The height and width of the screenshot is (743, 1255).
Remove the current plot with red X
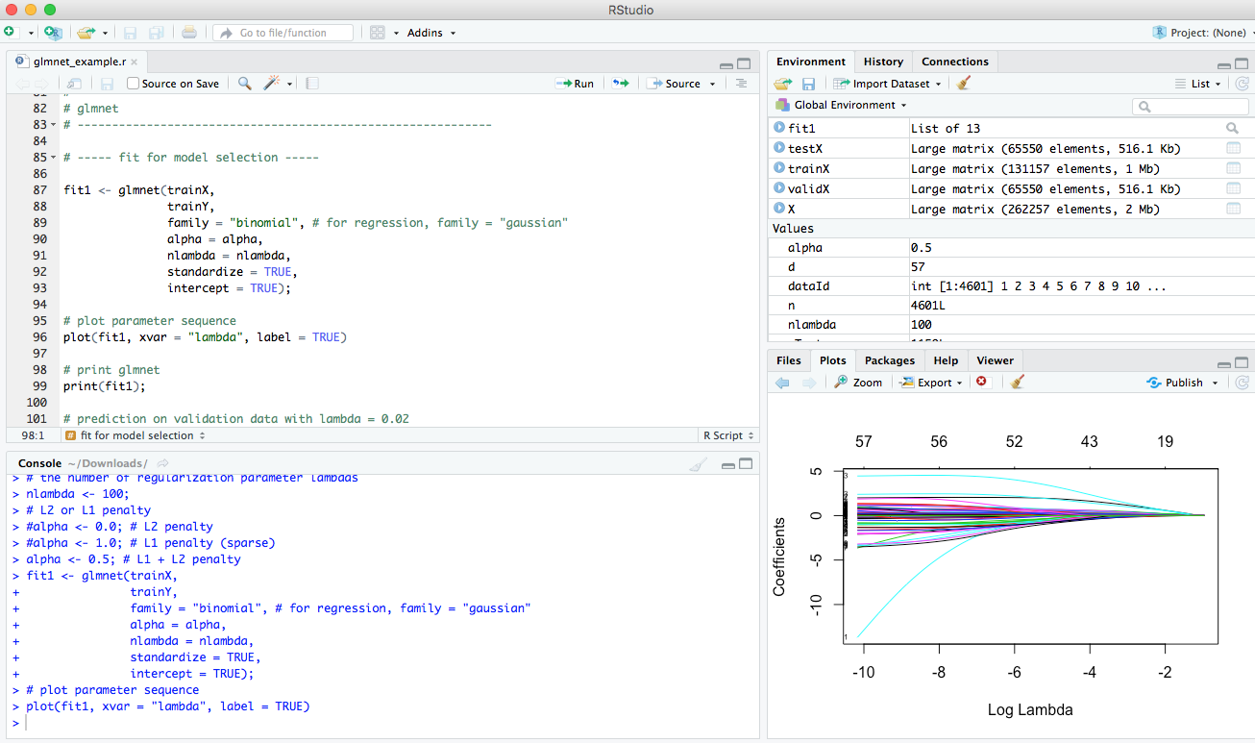(981, 382)
